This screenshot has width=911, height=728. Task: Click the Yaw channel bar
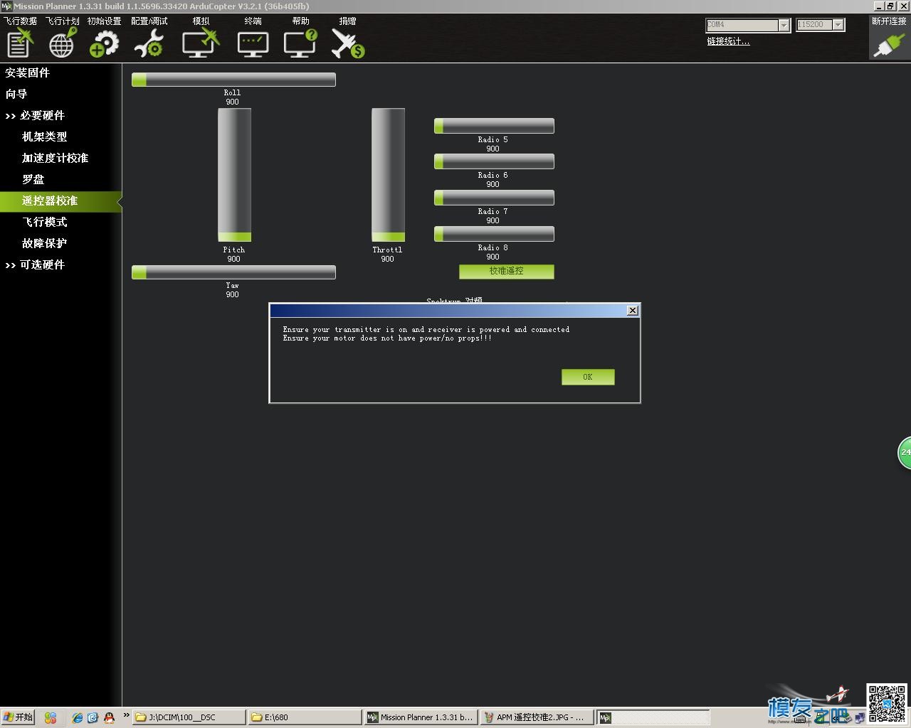coord(233,272)
